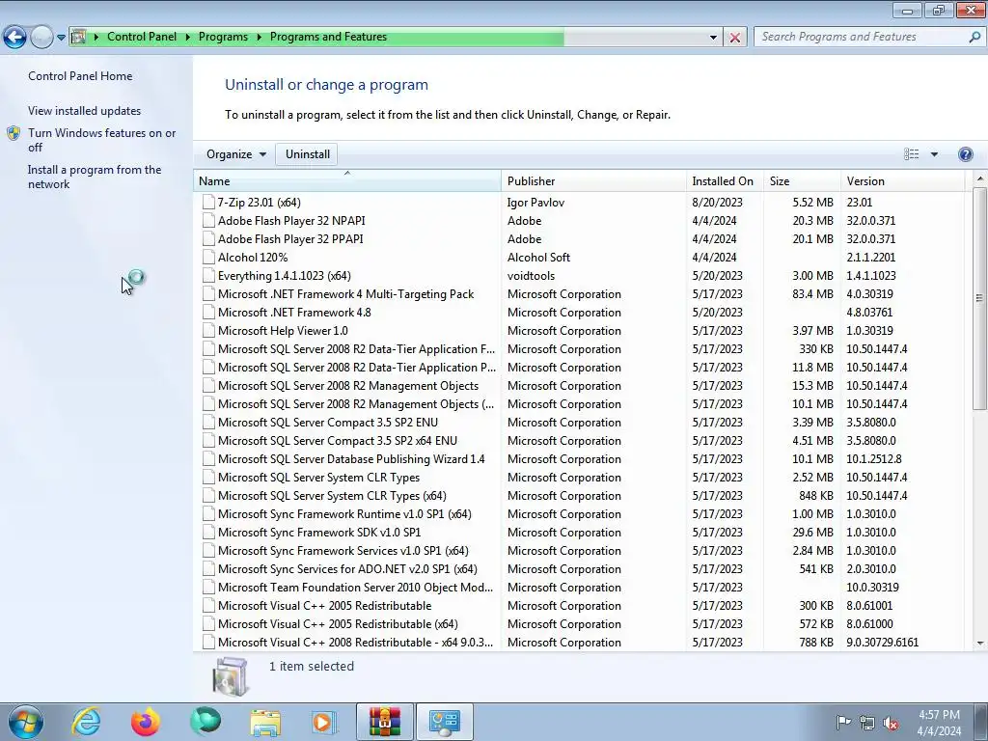
Task: Sort by the Publisher column header
Action: 594,180
